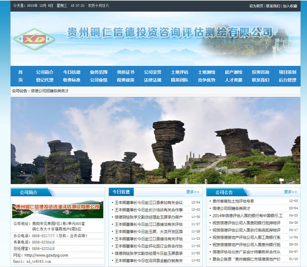The height and width of the screenshot is (267, 307).
Task: Open 后台管理 from the navigation bar
Action: coord(287,80)
